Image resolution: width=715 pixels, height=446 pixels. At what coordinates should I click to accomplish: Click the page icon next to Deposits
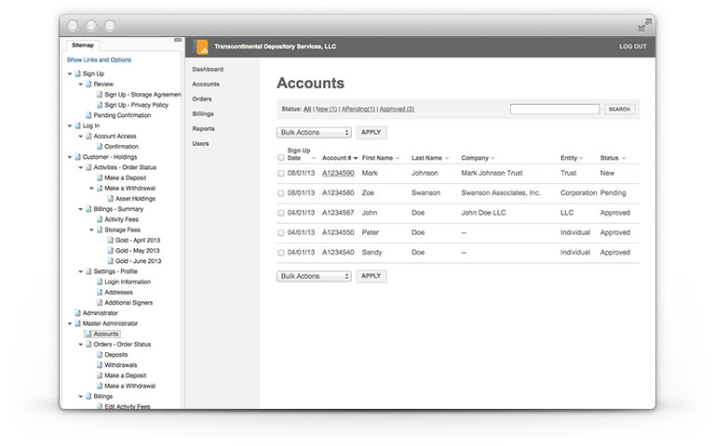(100, 355)
